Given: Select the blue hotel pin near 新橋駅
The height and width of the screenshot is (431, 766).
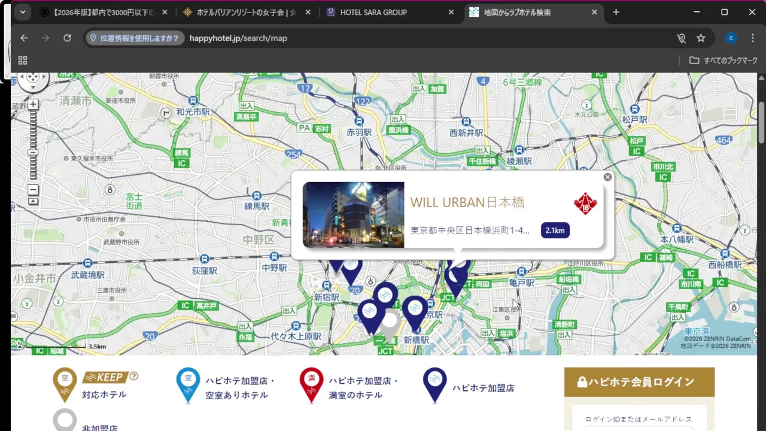Looking at the screenshot, I should (415, 312).
